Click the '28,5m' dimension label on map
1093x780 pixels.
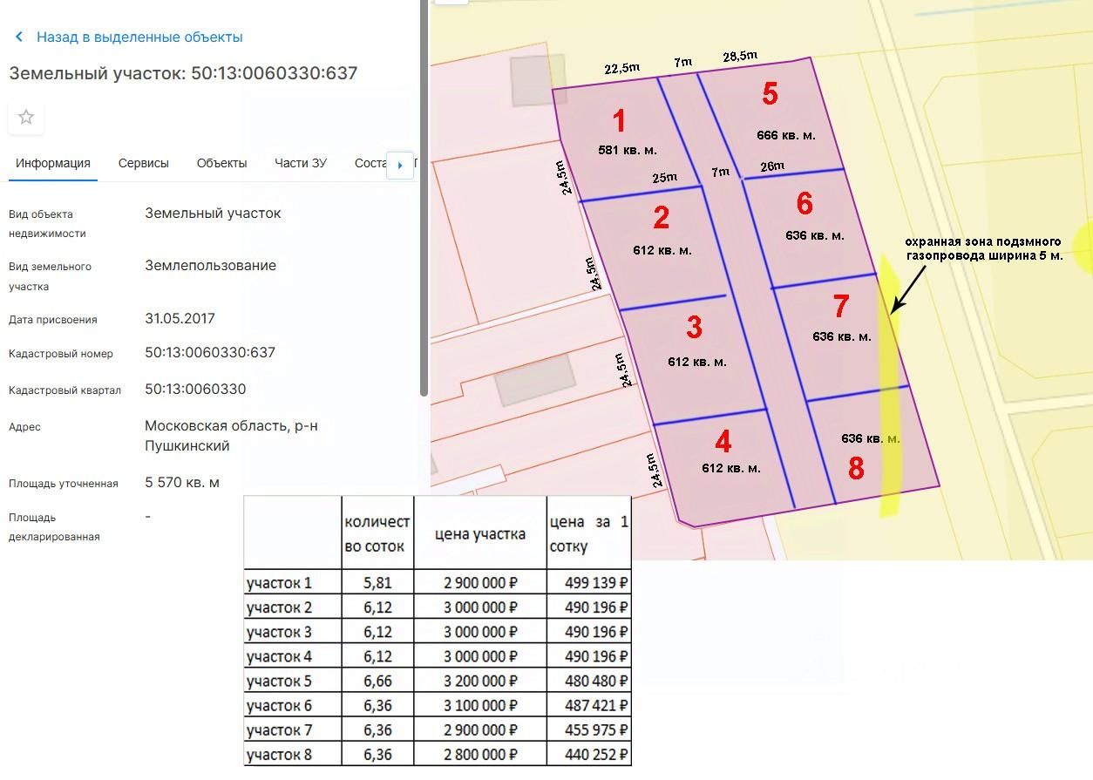(740, 57)
